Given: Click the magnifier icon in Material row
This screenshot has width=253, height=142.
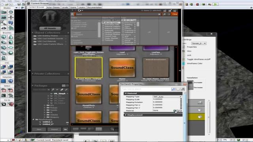Looking at the screenshot, I should pyautogui.click(x=177, y=110).
